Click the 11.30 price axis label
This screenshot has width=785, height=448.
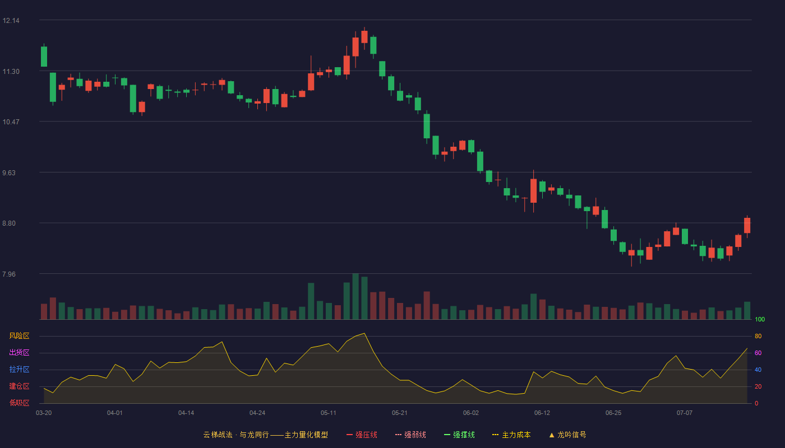pos(11,72)
